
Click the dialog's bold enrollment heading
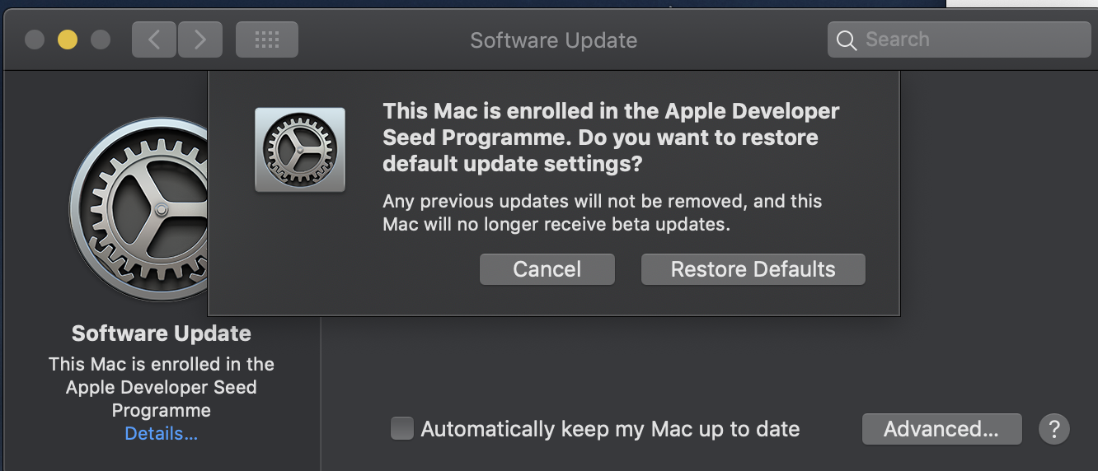(x=611, y=138)
